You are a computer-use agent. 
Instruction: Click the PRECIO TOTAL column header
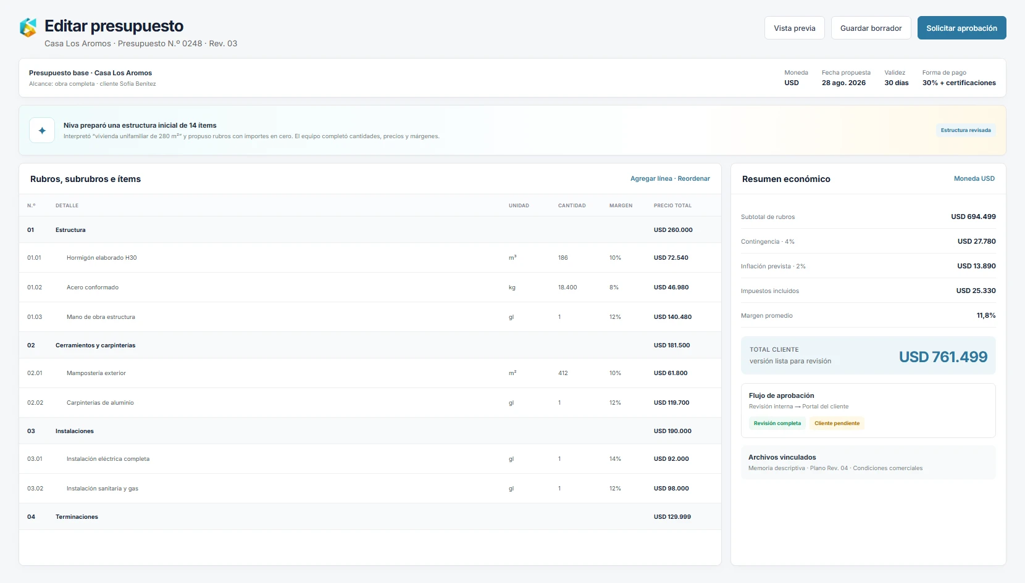point(672,205)
